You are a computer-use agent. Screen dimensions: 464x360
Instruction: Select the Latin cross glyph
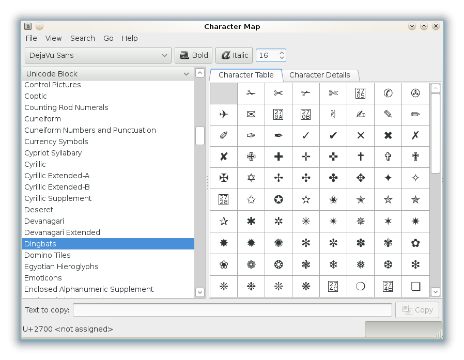pyautogui.click(x=360, y=157)
